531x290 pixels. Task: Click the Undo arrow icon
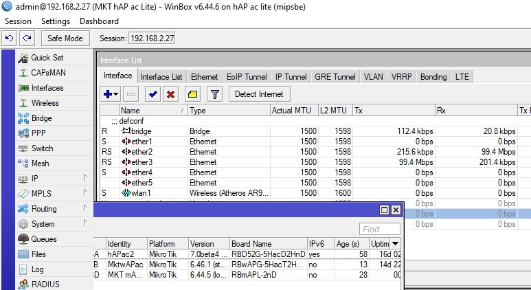9,38
